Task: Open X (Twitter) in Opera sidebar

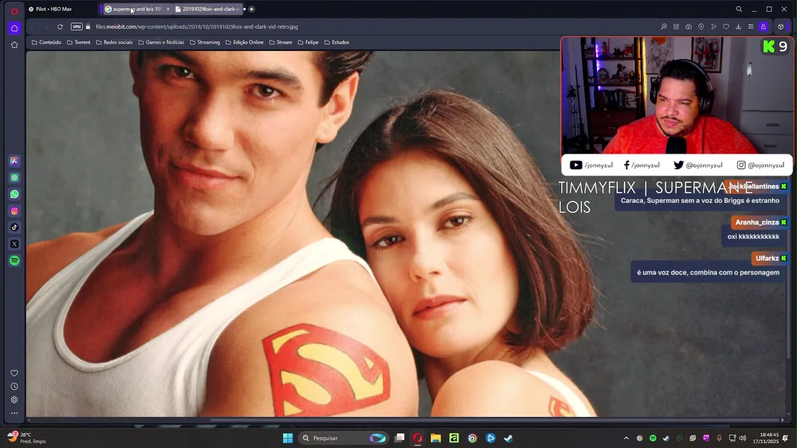Action: pos(14,244)
